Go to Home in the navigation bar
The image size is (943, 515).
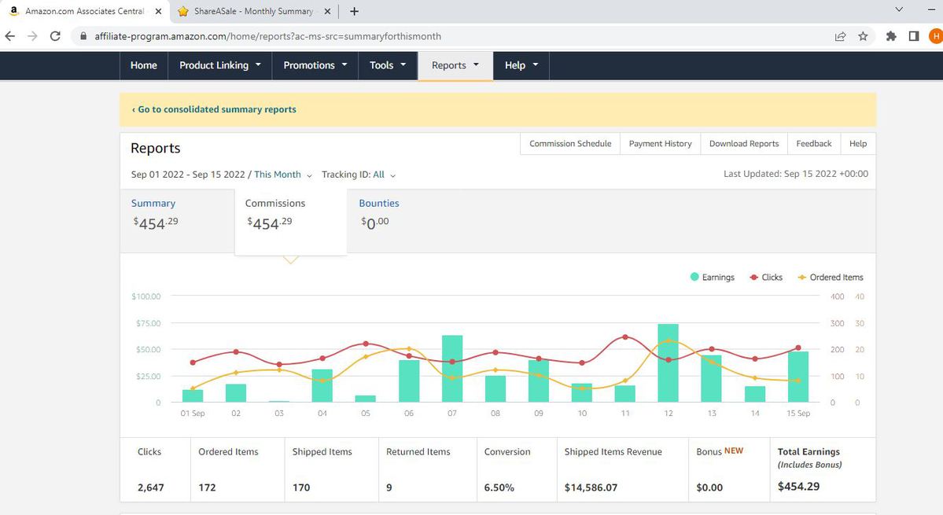point(144,65)
